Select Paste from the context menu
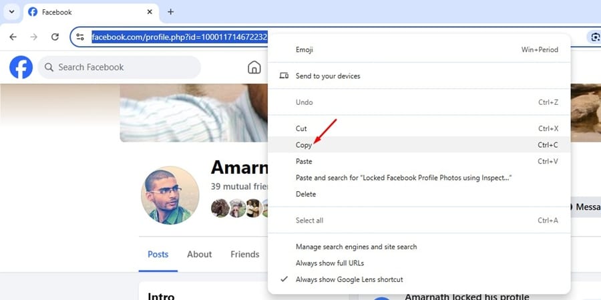601x300 pixels. 419,162
